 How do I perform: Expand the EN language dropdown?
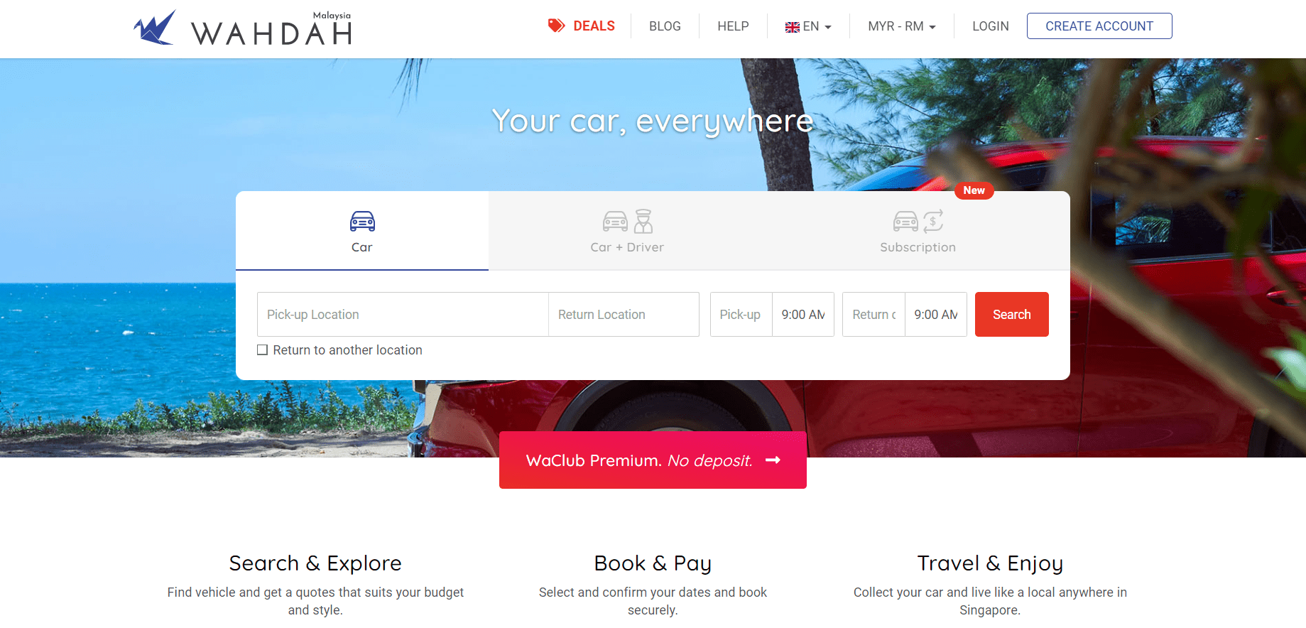808,26
